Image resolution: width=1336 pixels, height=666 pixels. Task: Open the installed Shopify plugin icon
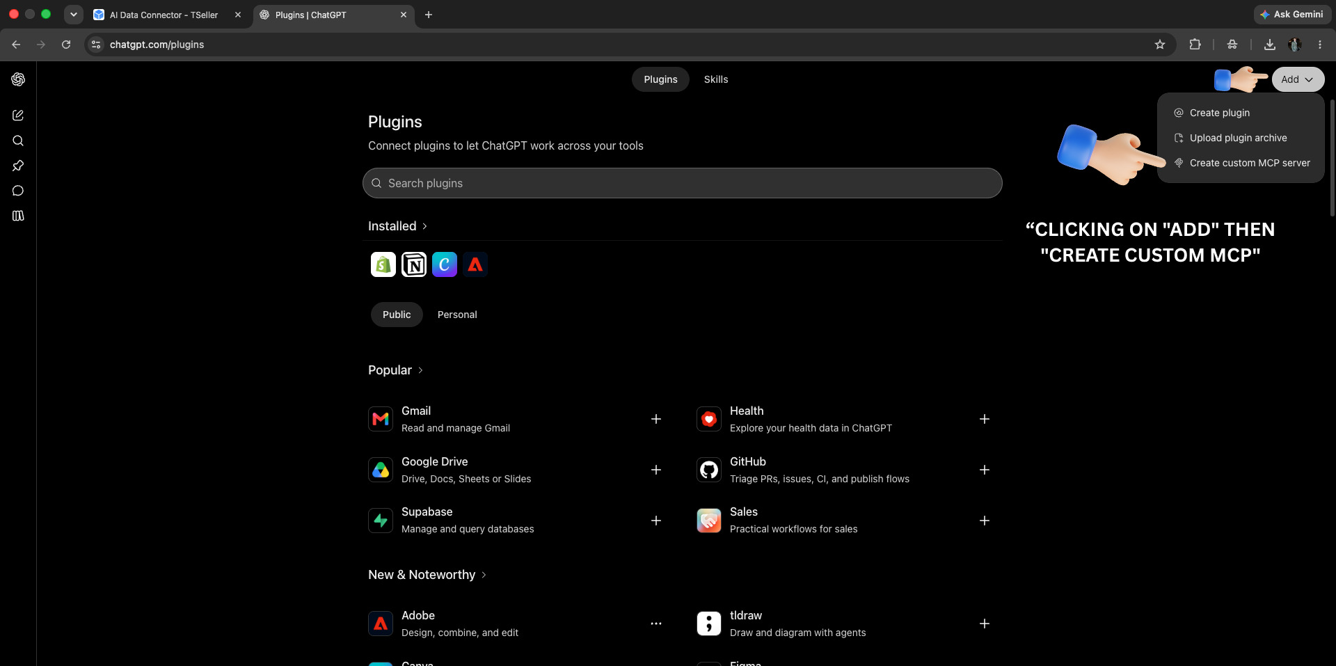pyautogui.click(x=383, y=264)
